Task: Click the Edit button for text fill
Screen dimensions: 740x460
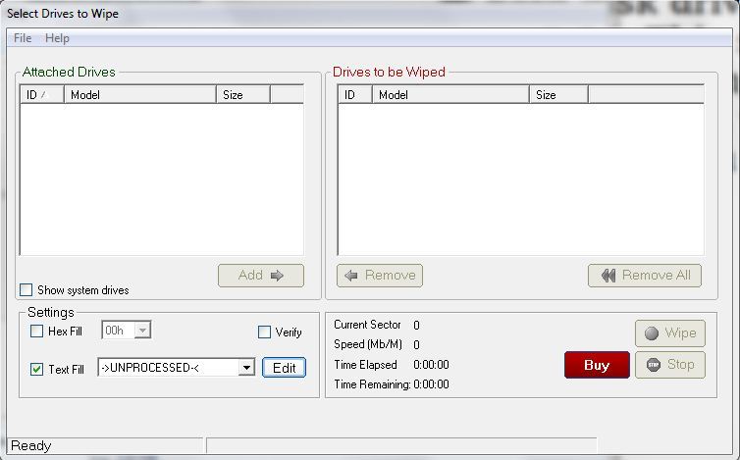Action: (284, 368)
